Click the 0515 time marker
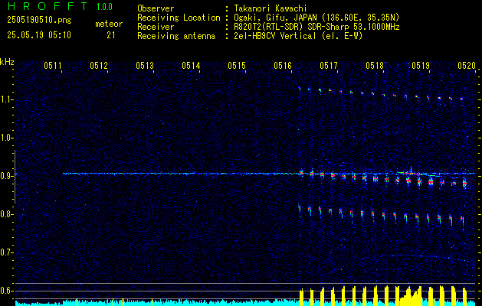Viewport: 482px width, 306px height. (x=237, y=66)
